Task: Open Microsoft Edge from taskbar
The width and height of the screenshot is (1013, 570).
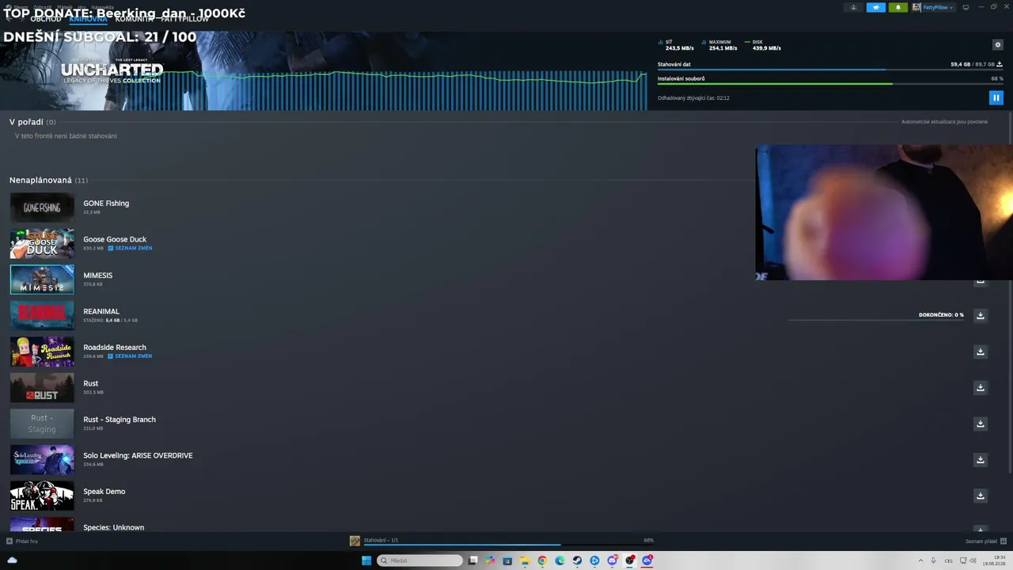Action: [x=560, y=560]
